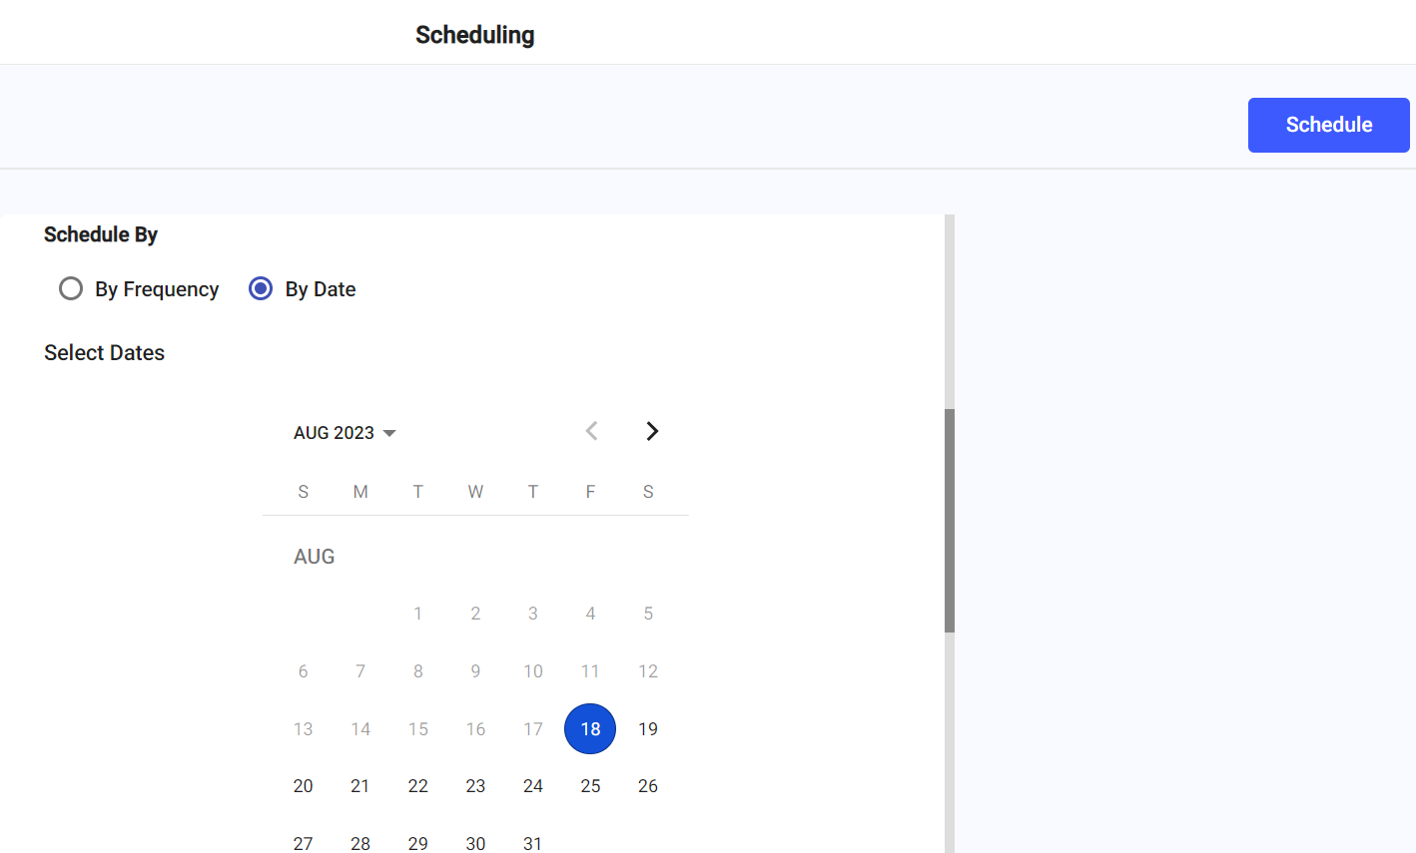
Task: Choose August 29 in the calendar
Action: 418,843
